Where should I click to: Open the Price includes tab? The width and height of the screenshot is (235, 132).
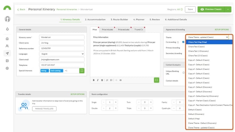107,29
